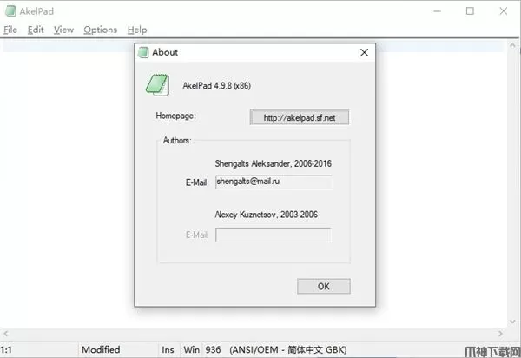521x358 pixels.
Task: Click the Shengalts Aleksandr, 2006-2016 author text
Action: (274, 163)
